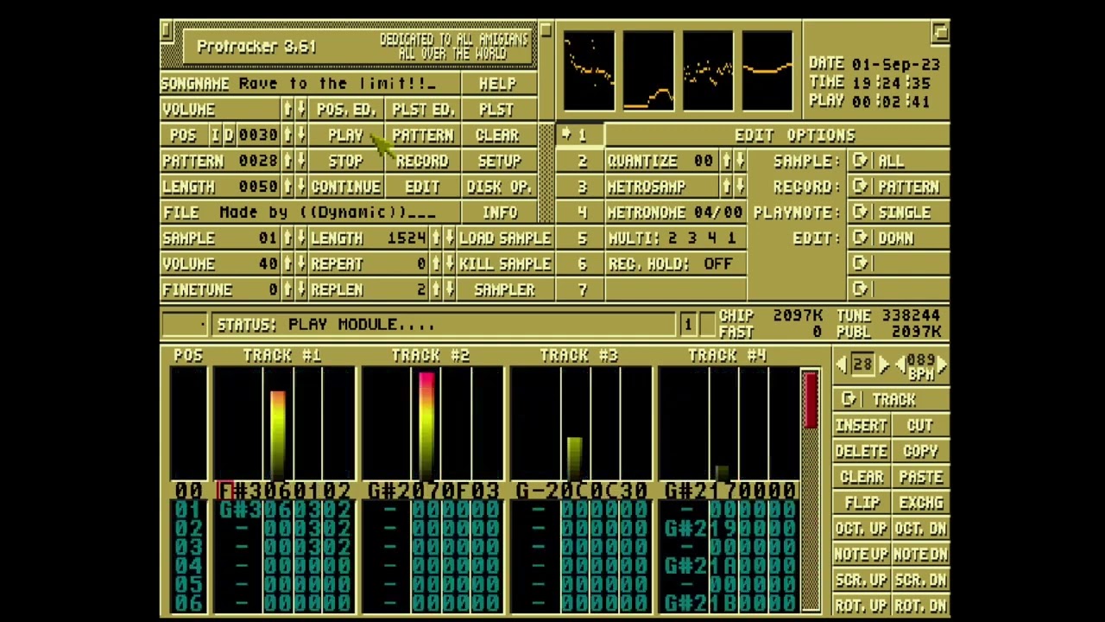Open the SAMPLER screen
This screenshot has width=1105, height=622.
[x=504, y=290]
